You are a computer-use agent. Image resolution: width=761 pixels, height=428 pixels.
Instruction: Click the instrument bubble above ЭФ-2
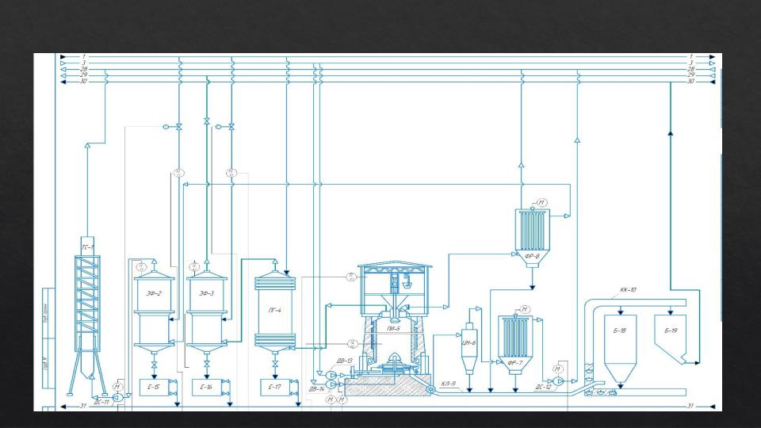(x=141, y=266)
